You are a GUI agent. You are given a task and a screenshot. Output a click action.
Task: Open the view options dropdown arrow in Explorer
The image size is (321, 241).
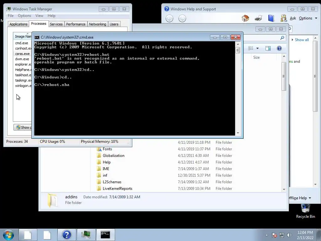tap(258, 48)
